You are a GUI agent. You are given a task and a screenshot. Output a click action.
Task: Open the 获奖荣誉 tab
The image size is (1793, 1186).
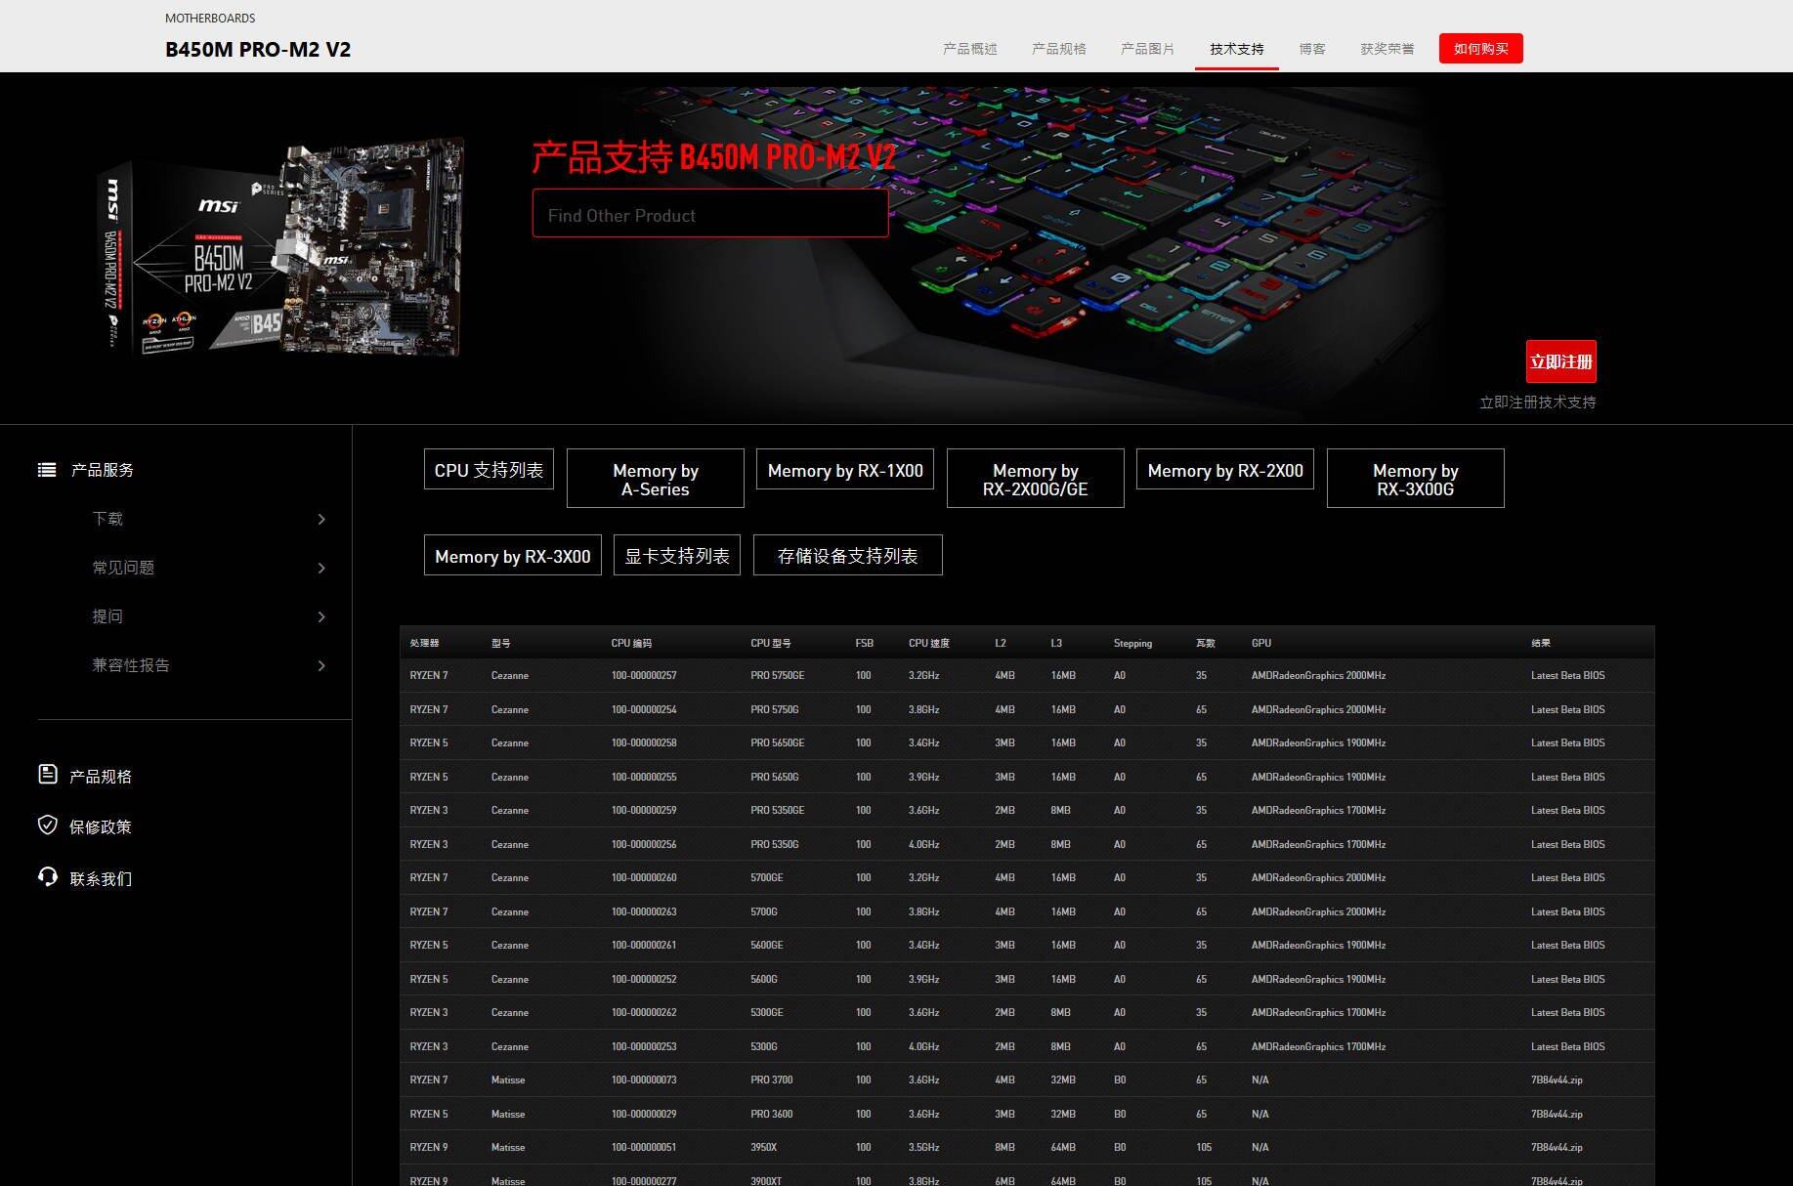coord(1387,49)
